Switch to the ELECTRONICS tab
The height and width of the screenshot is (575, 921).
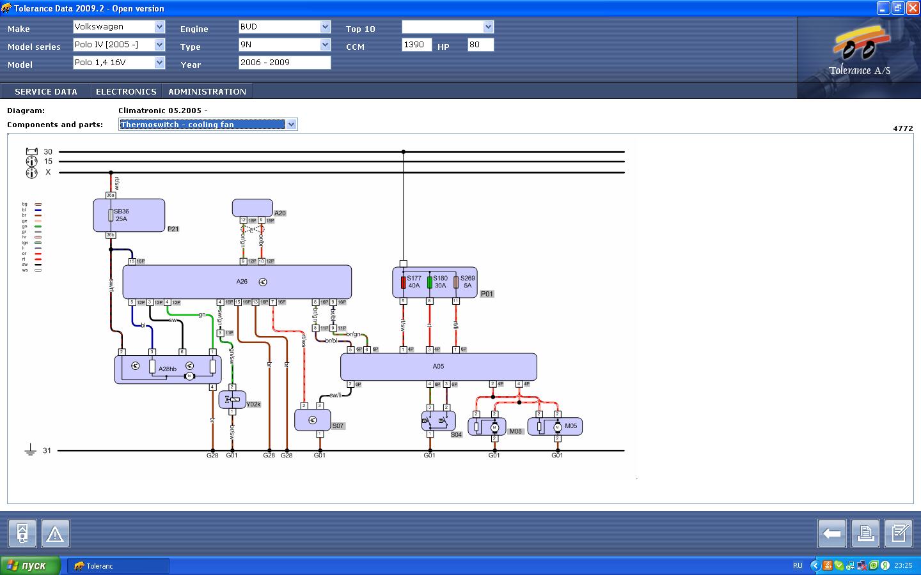point(126,91)
